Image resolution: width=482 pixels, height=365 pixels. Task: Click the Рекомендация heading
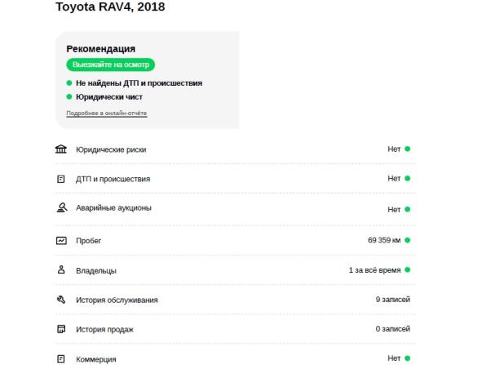tap(100, 49)
